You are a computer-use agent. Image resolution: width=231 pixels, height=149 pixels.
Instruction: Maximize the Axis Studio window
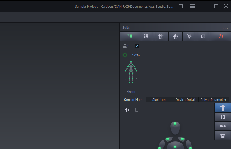click(x=216, y=6)
